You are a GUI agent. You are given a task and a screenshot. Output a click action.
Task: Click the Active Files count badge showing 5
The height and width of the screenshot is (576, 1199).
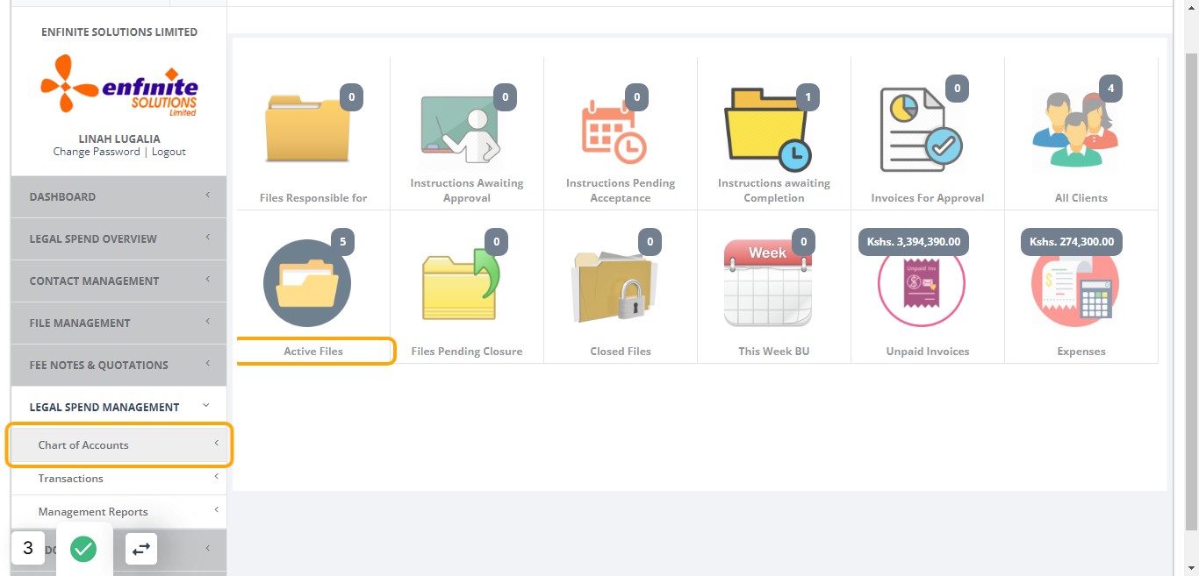point(342,242)
